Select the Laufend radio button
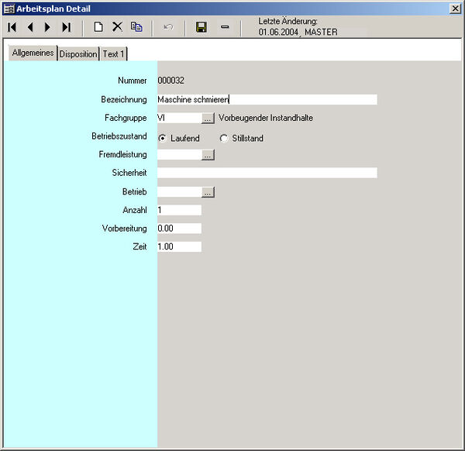 [162, 139]
